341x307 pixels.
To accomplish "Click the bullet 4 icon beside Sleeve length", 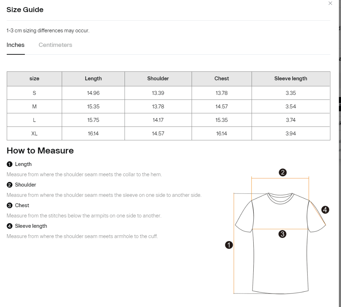I will (10, 226).
